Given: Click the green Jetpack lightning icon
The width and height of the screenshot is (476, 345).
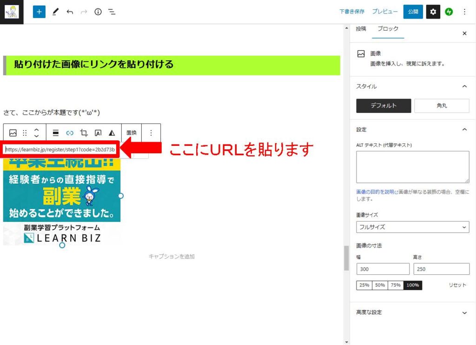Looking at the screenshot, I should click(449, 12).
